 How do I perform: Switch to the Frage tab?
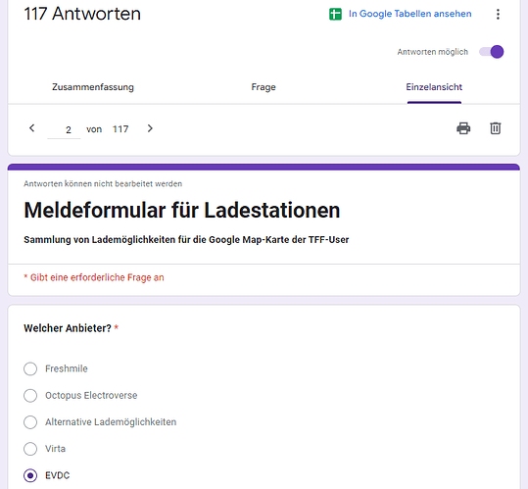point(264,87)
